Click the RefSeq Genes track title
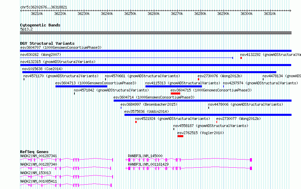The height and width of the screenshot is (189, 301). tap(34, 152)
